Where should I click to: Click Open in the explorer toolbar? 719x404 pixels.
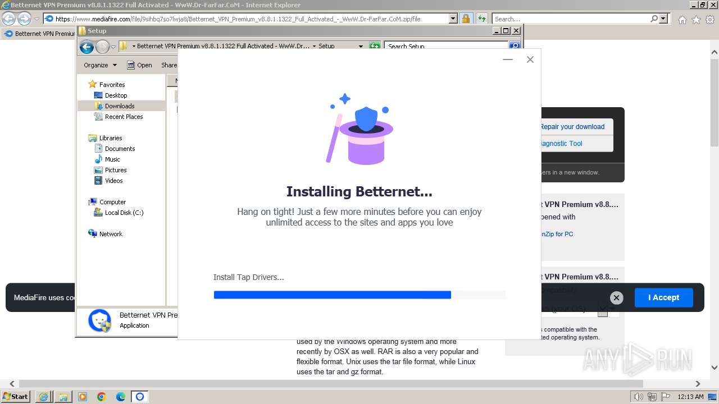pos(139,65)
